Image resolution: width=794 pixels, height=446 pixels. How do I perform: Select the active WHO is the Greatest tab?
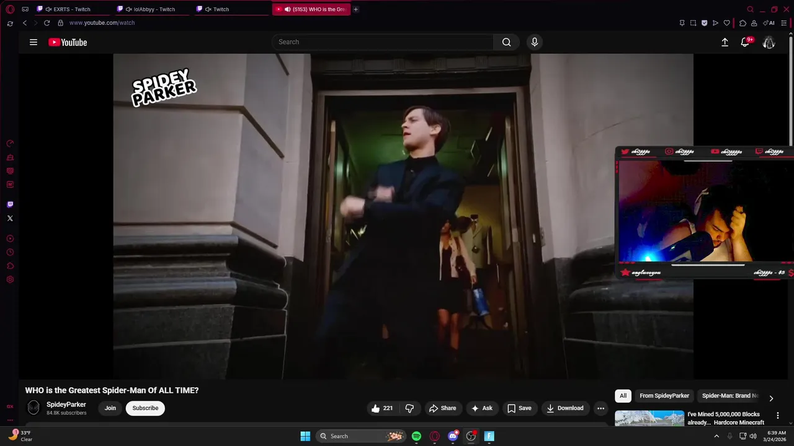[x=311, y=9]
